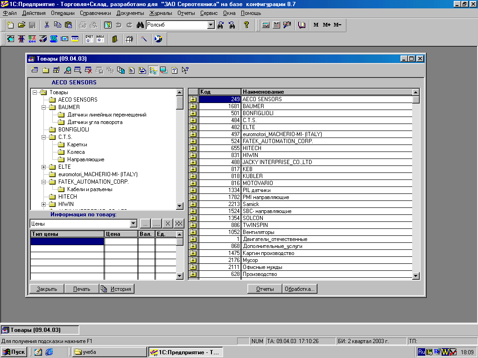
Task: Click the binoculars search icon left of Ролсиб
Action: click(141, 25)
